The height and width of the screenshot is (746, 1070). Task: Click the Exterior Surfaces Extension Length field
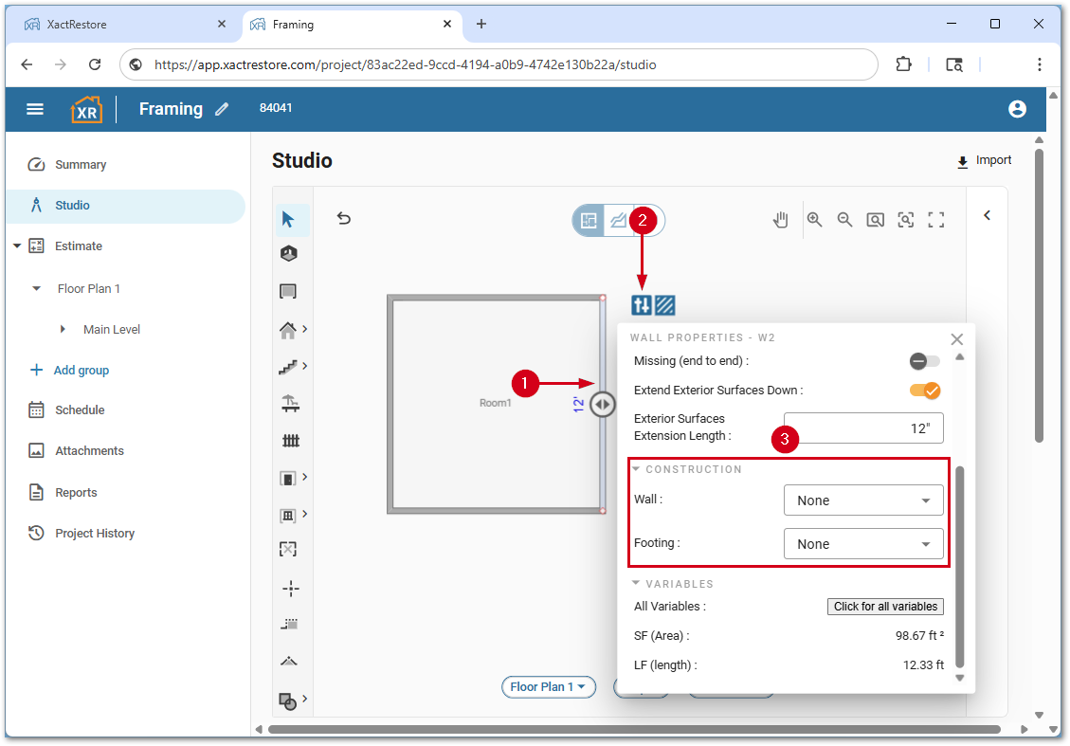coord(863,428)
